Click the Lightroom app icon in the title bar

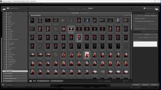[1, 1]
